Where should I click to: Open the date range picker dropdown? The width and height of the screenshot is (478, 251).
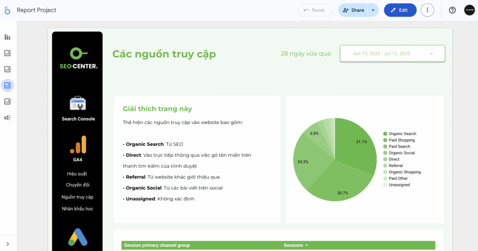392,54
